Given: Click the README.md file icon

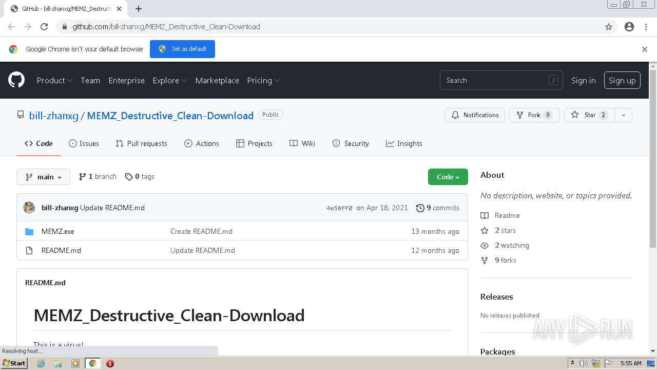Looking at the screenshot, I should [29, 251].
